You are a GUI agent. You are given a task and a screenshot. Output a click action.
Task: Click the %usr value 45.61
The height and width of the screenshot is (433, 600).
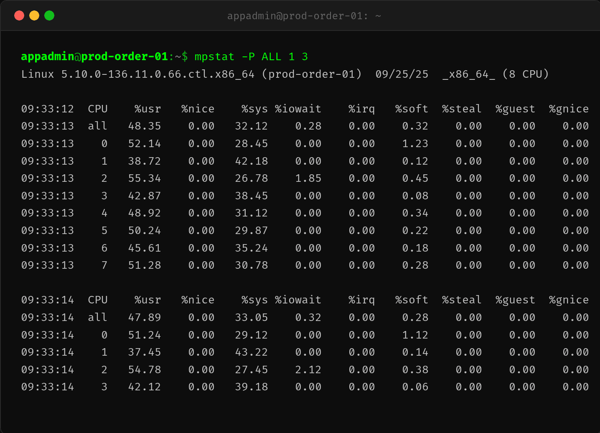pos(145,248)
